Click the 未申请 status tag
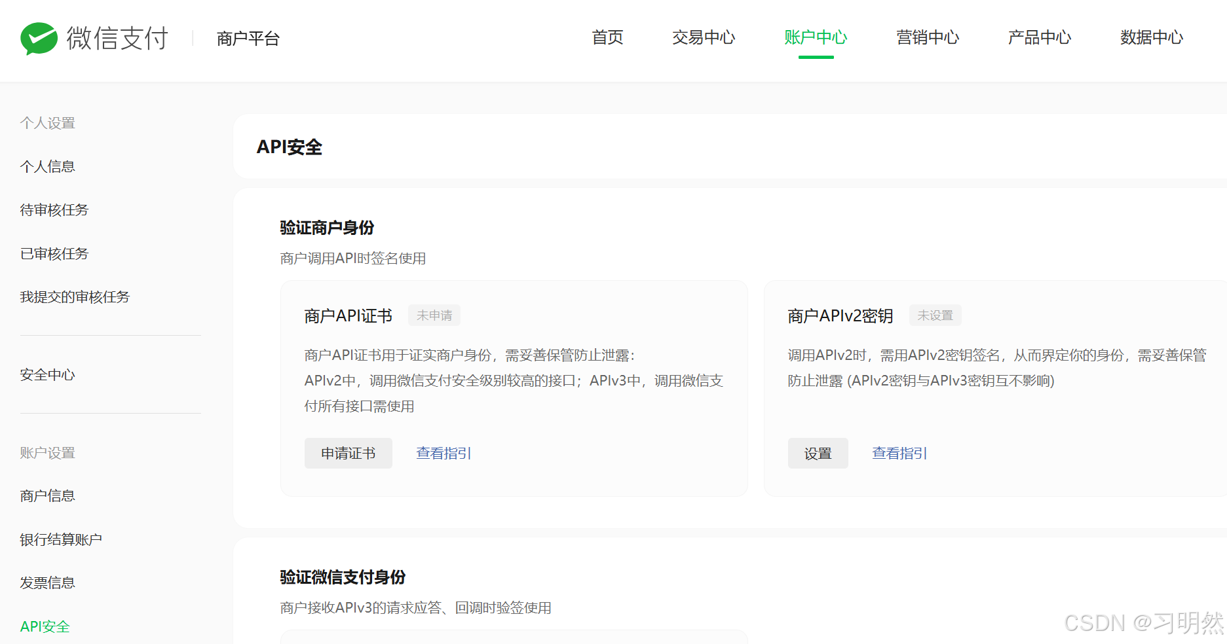The image size is (1227, 644). [x=434, y=315]
